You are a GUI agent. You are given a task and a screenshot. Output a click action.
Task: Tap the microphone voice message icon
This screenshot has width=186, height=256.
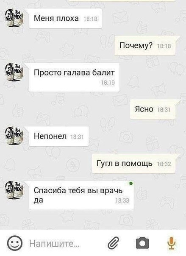pyautogui.click(x=171, y=243)
